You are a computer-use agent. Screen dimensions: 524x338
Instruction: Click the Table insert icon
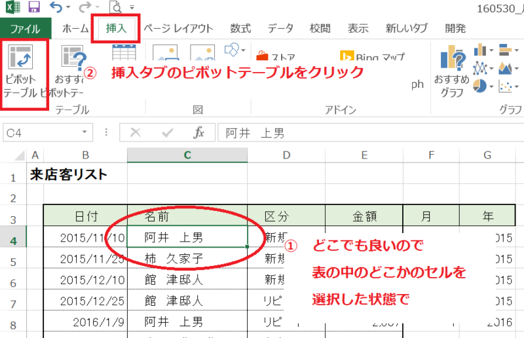click(124, 52)
